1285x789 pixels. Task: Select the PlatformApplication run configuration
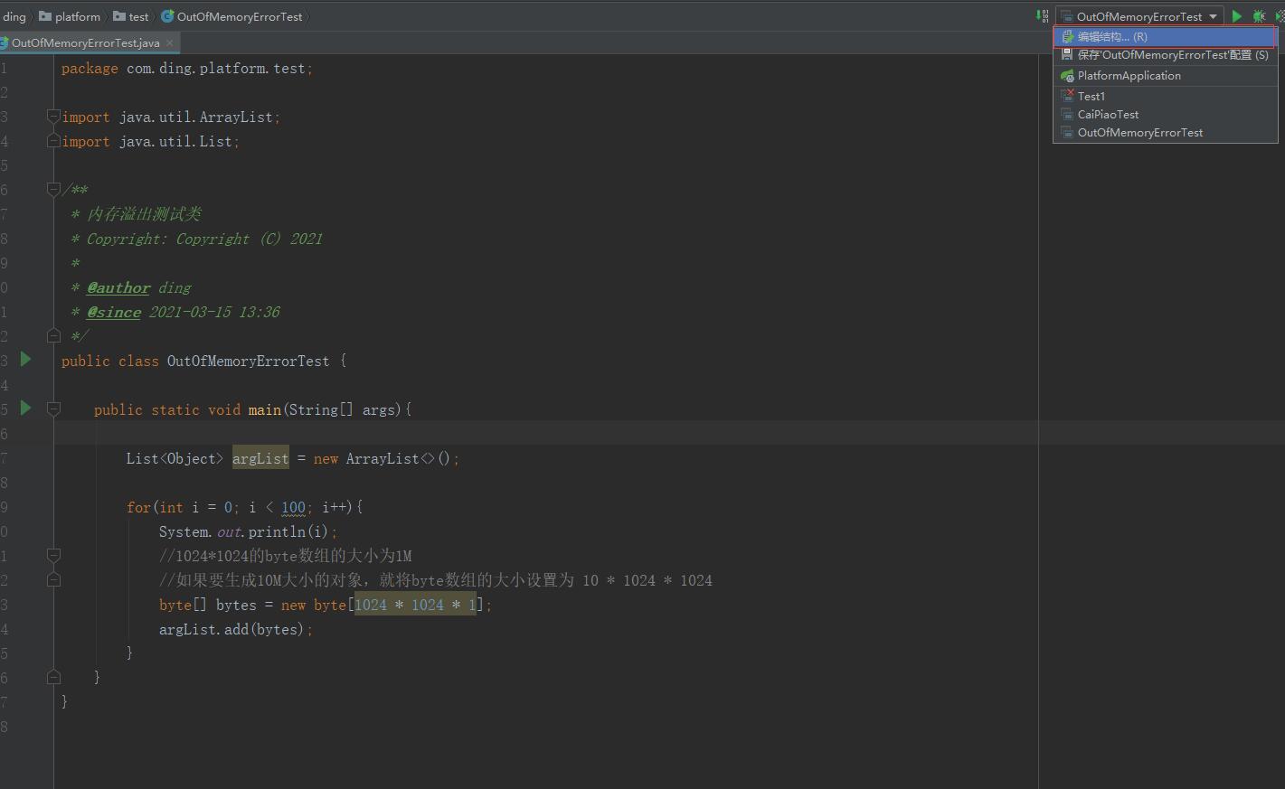click(1165, 76)
